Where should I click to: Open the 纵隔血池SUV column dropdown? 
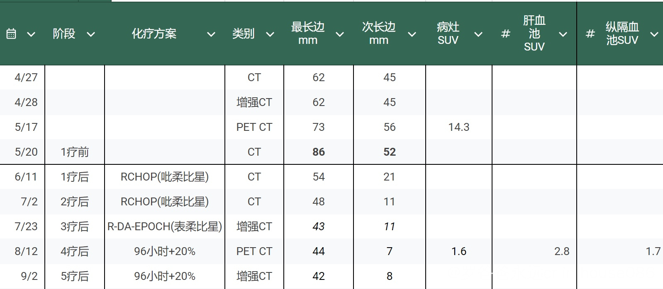point(654,34)
